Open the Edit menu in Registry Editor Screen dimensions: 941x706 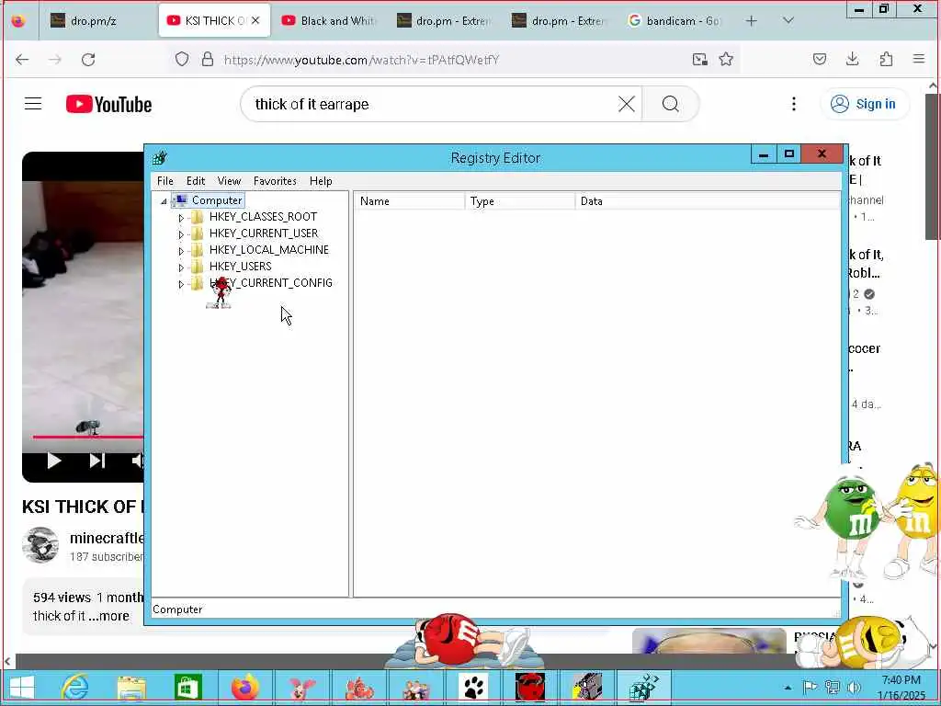196,181
